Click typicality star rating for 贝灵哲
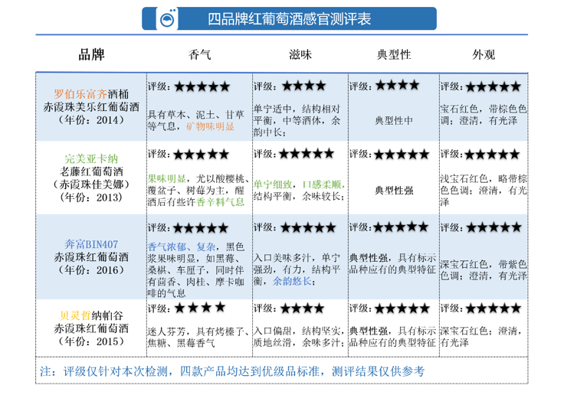This screenshot has height=395, width=564. coord(402,308)
